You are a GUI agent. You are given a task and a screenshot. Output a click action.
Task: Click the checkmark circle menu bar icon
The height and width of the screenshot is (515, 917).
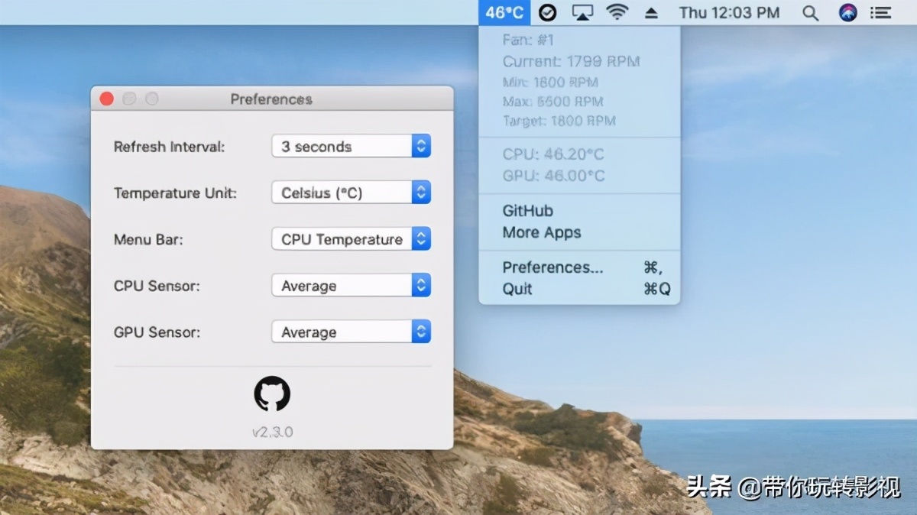(547, 12)
